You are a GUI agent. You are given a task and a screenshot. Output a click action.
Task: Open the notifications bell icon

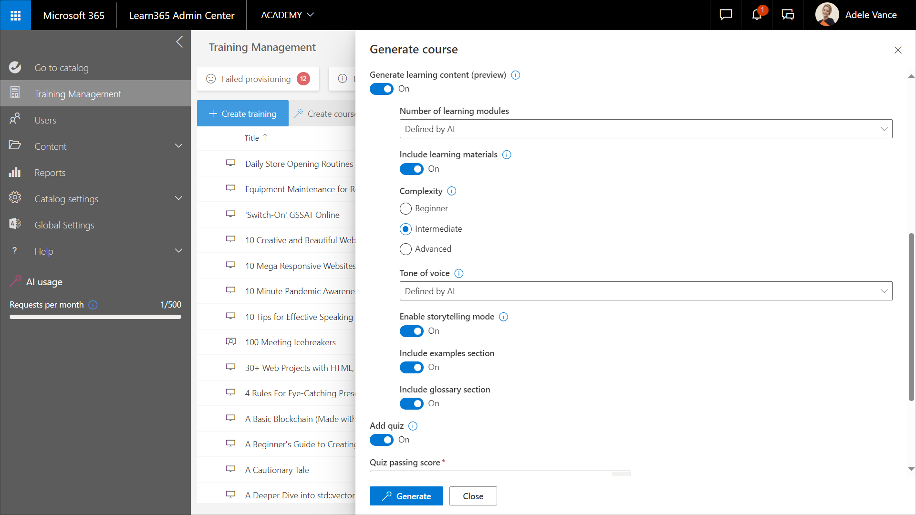pos(757,15)
